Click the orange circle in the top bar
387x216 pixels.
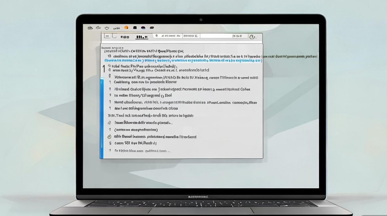[126, 28]
